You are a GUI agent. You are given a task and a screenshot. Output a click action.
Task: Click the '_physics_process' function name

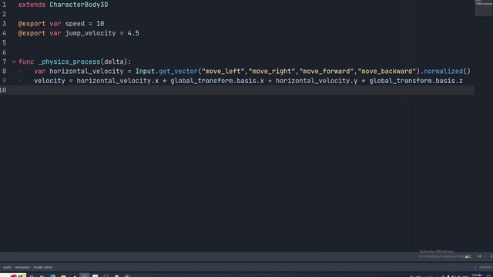click(x=69, y=62)
